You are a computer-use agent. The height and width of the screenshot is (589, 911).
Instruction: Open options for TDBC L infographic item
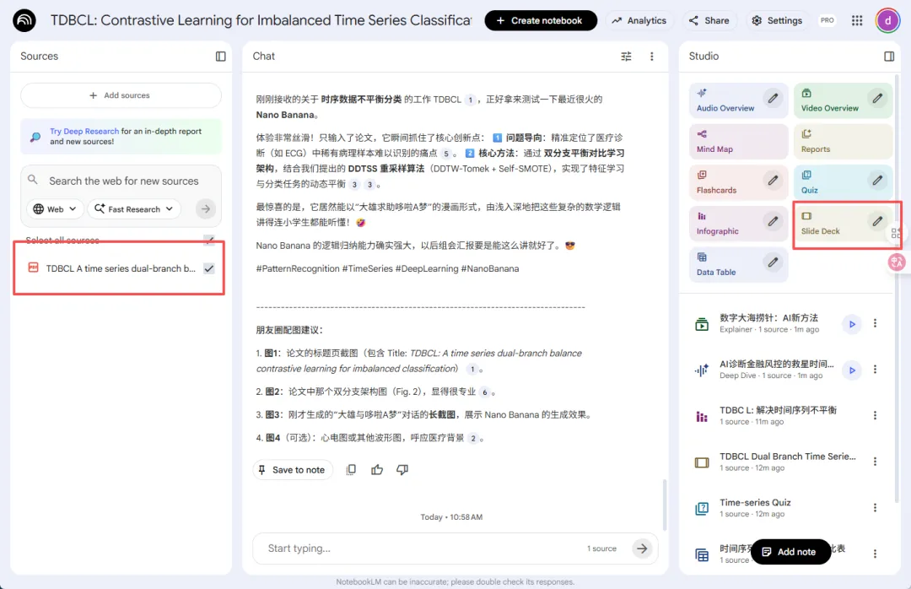tap(875, 415)
